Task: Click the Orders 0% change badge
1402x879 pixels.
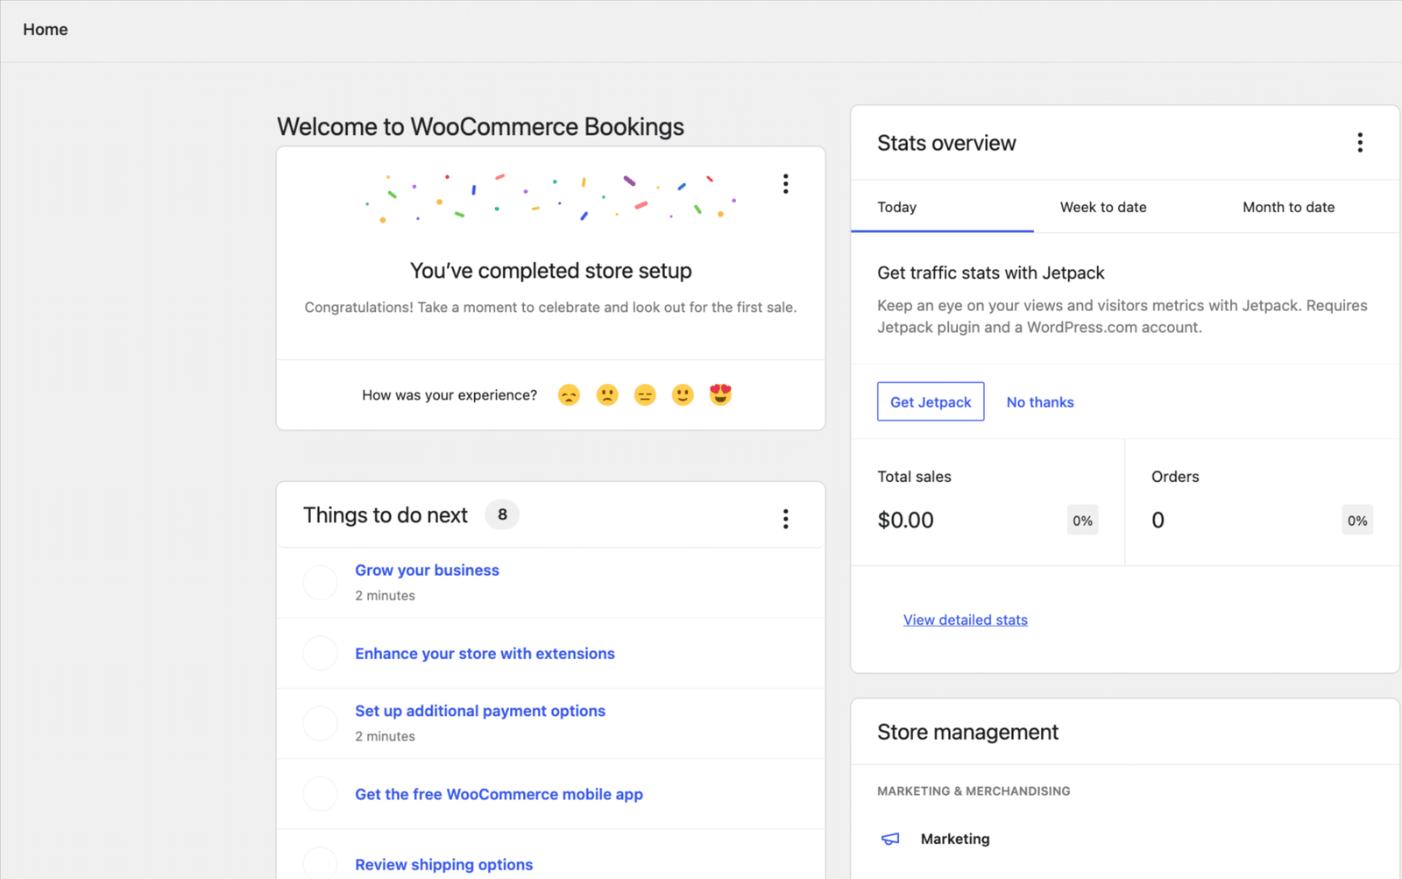Action: click(x=1357, y=521)
